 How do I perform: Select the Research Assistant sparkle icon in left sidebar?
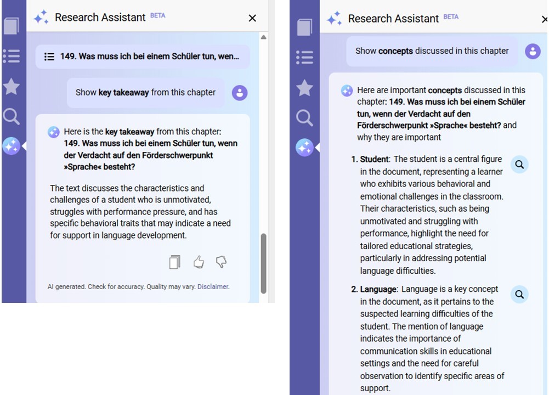[x=12, y=146]
